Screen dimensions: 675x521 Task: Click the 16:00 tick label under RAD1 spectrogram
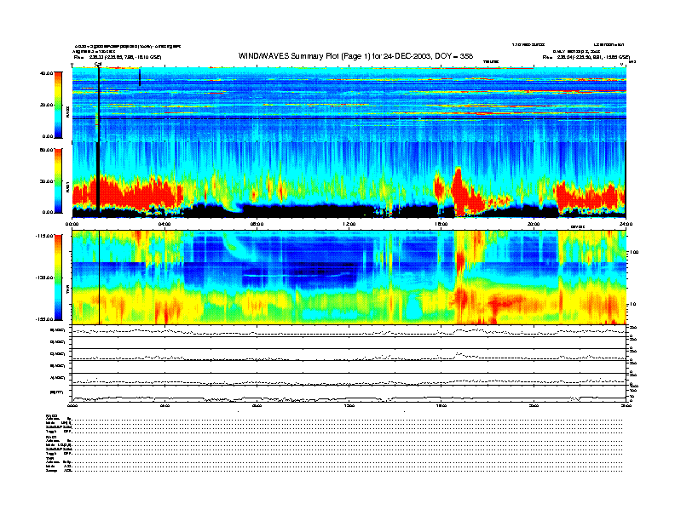tap(441, 224)
